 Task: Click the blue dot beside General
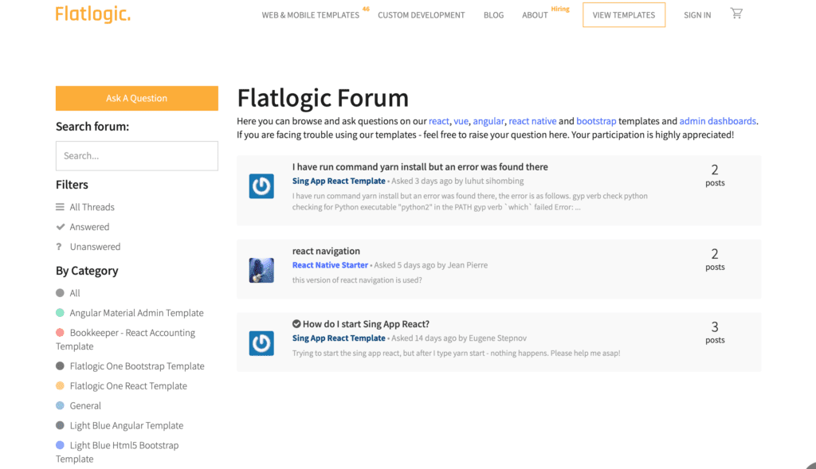(60, 405)
